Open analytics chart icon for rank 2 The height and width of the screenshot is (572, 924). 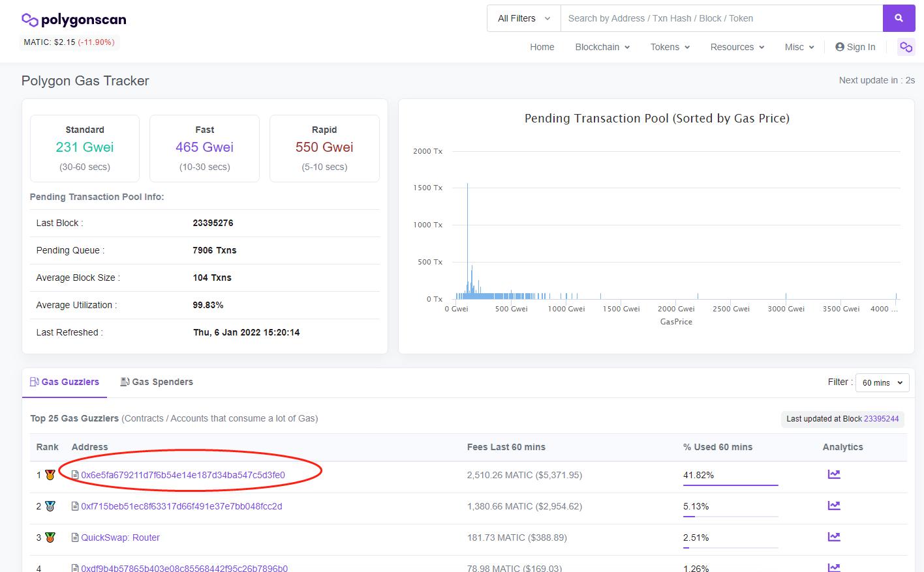(833, 506)
